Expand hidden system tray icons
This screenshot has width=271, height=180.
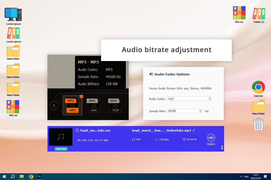[x=241, y=177]
